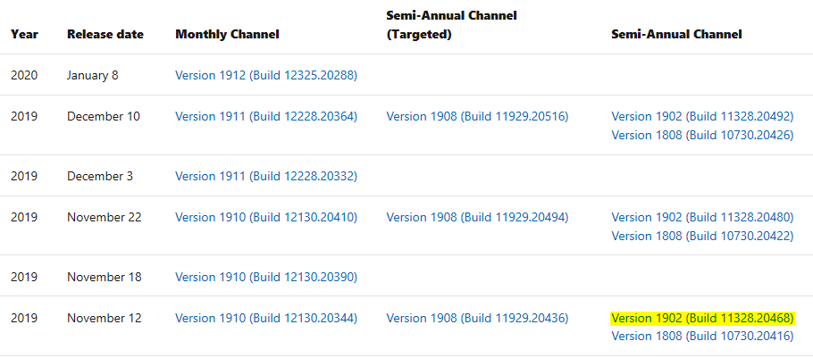
Task: Open Version 1910 Build 12130.20410 link
Action: point(266,217)
